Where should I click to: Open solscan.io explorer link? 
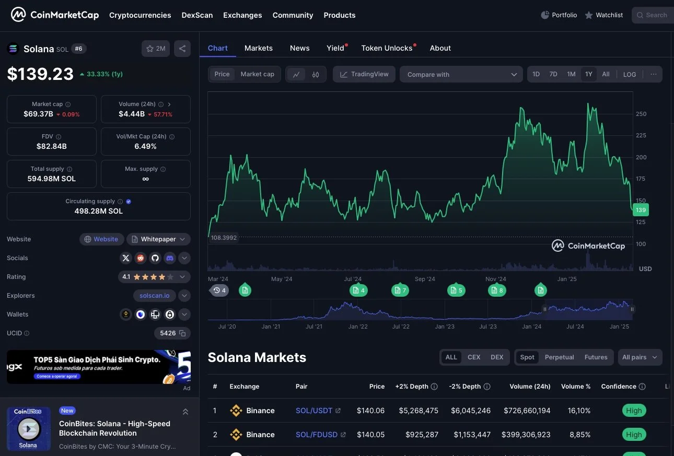[x=155, y=296]
